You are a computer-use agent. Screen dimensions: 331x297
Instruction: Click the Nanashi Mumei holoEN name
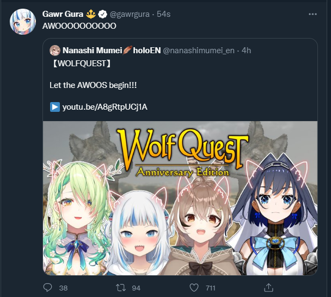click(112, 50)
